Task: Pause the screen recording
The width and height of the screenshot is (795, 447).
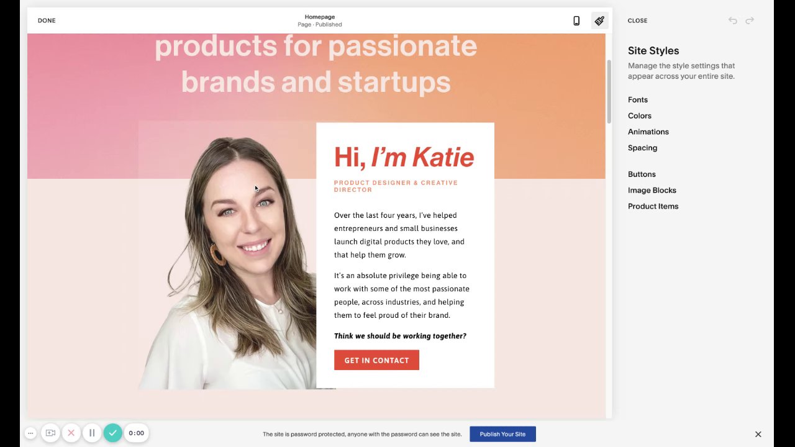Action: pos(91,433)
